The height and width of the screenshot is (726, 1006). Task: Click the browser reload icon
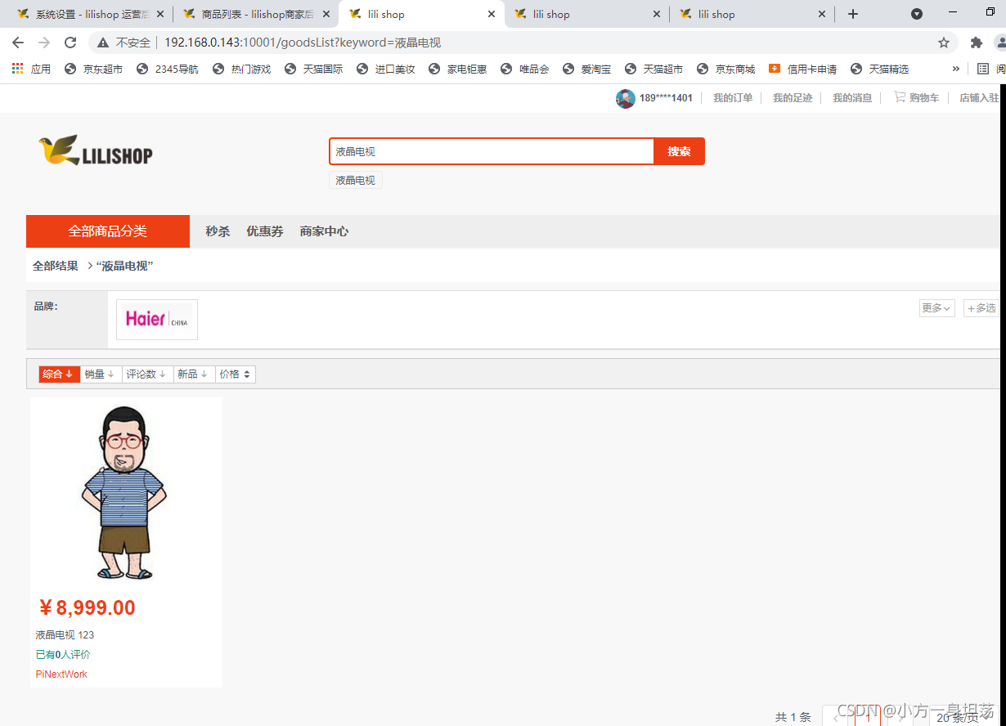(70, 43)
